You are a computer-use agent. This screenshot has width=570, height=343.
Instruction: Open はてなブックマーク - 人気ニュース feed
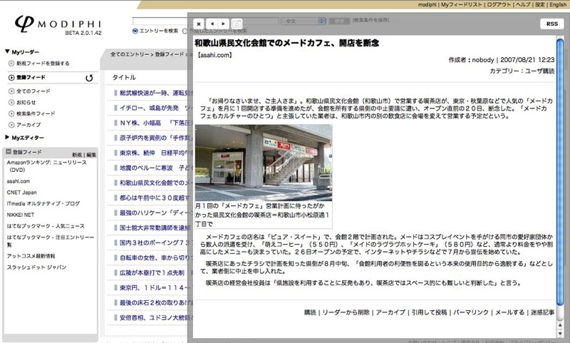click(x=46, y=226)
